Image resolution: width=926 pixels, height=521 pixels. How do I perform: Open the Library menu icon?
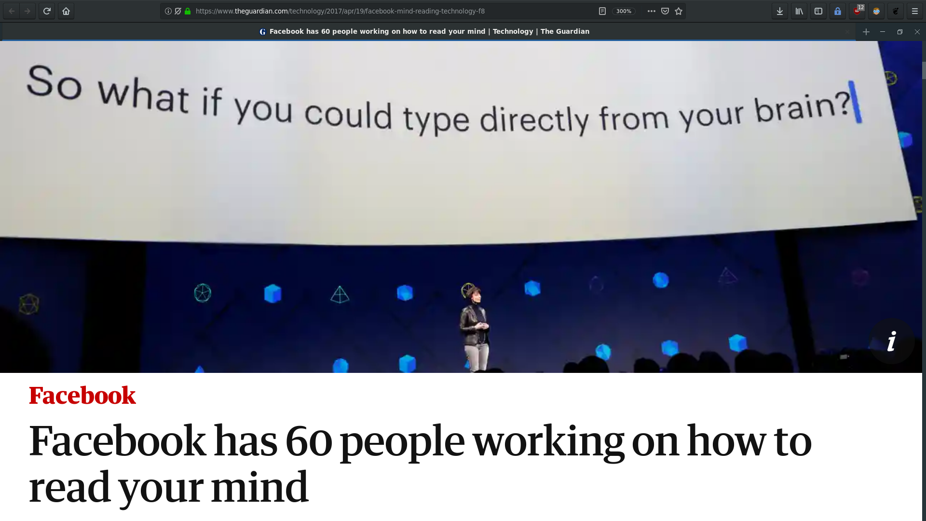coord(799,11)
